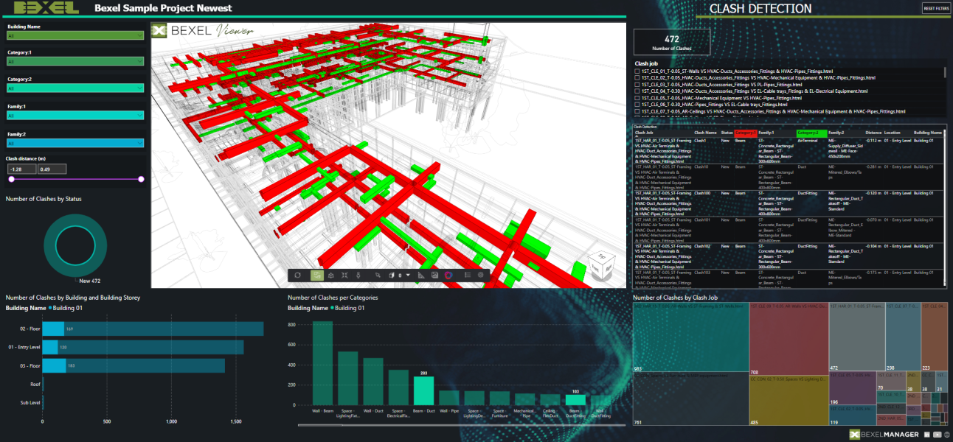Screen dimensions: 953x442
Task: Select the Clash102 cell in the table
Action: 702,246
